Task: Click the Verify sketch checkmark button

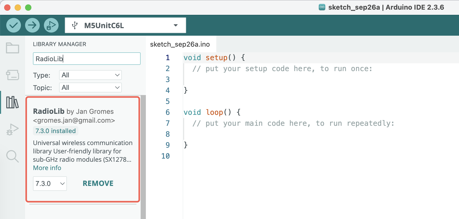Action: [x=14, y=25]
